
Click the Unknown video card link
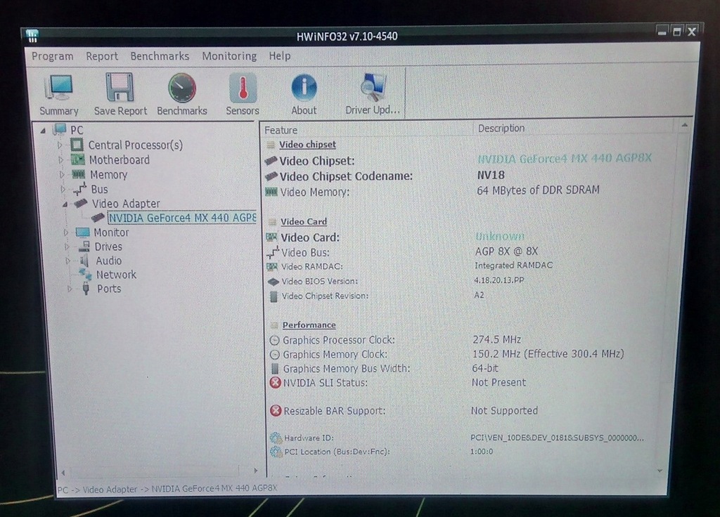[500, 236]
